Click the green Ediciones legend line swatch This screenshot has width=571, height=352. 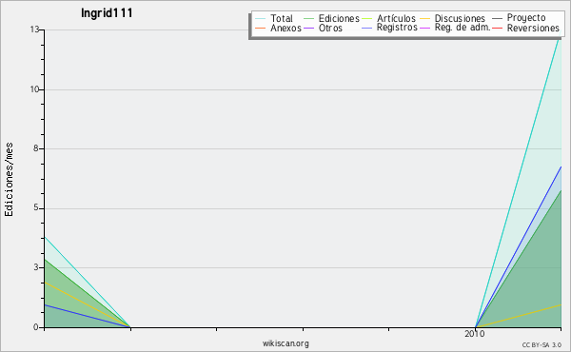(308, 19)
